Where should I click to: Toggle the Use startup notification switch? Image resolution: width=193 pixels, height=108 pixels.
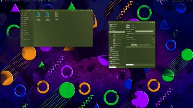pyautogui.click(x=153, y=40)
